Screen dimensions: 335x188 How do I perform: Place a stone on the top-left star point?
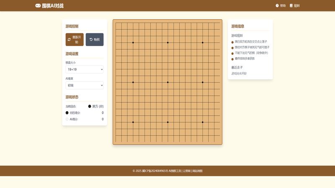tap(133, 43)
